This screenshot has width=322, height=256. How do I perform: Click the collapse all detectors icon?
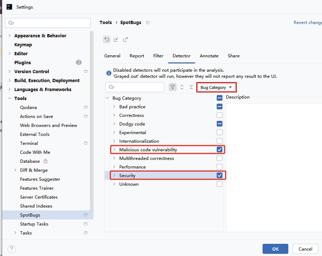191,87
